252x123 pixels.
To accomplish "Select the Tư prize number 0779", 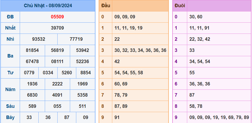I will coord(29,73).
